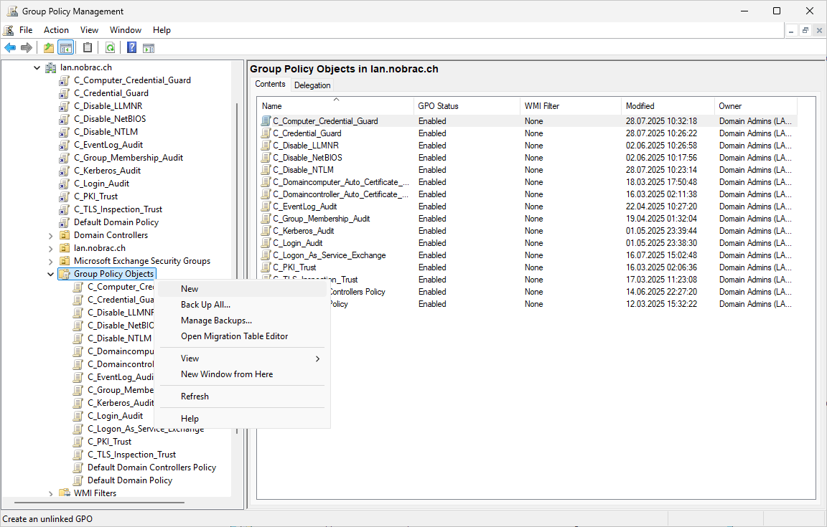Screen dimensions: 827x527
Task: Click the domain icon beside the top lan.nobrac.ch node
Action: coord(51,67)
